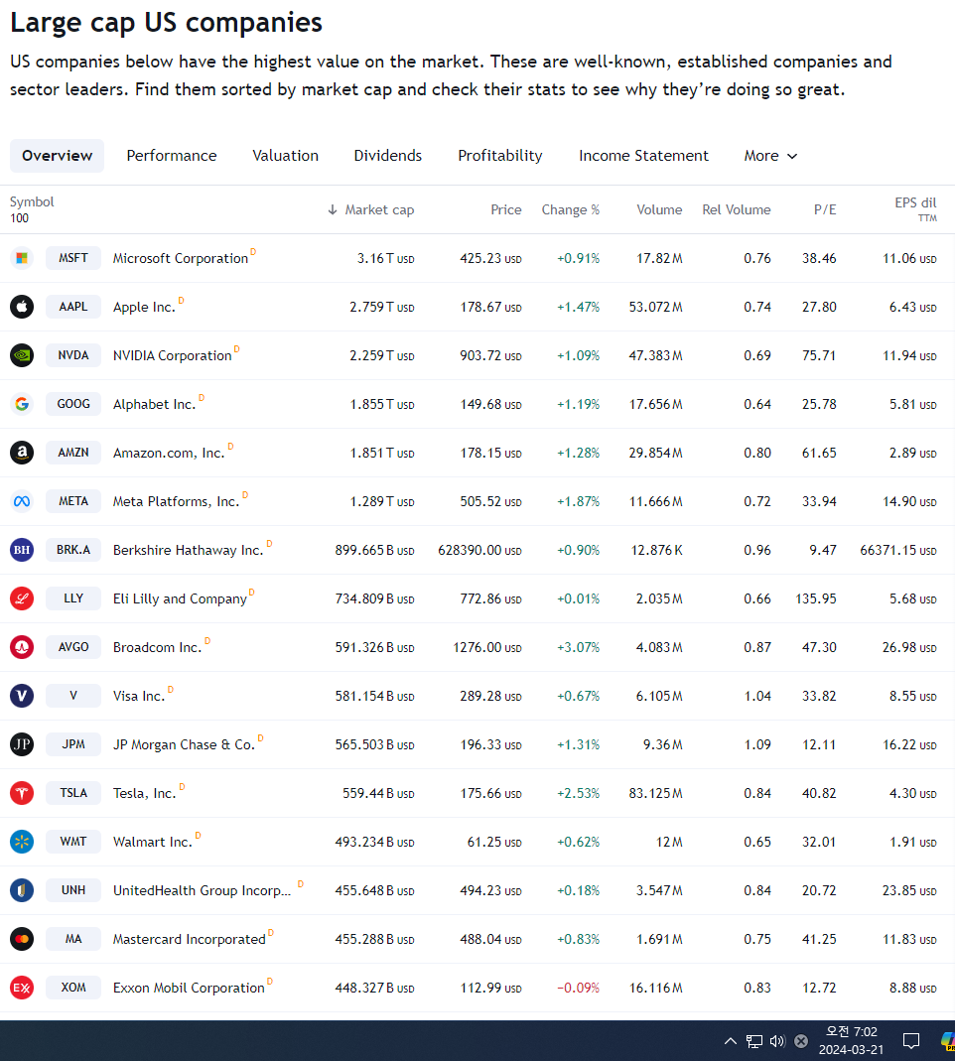955x1061 pixels.
Task: Open the taskbar clock showing 7:02
Action: pyautogui.click(x=851, y=1041)
